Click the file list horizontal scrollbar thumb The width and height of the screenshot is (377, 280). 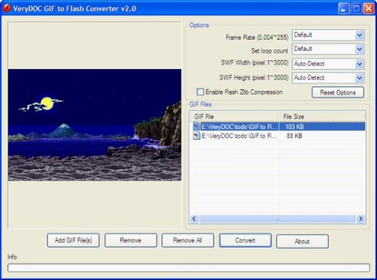click(x=277, y=219)
